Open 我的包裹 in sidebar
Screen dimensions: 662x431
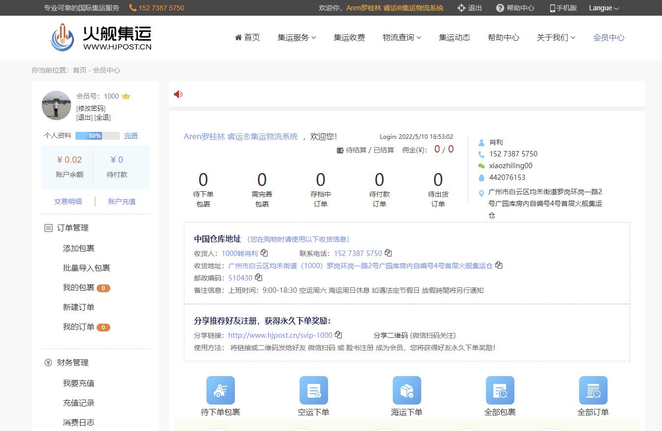click(78, 288)
